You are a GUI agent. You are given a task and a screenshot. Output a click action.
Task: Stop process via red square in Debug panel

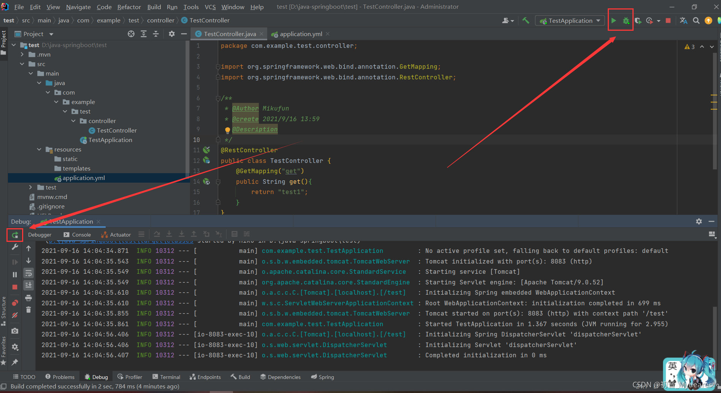point(15,287)
